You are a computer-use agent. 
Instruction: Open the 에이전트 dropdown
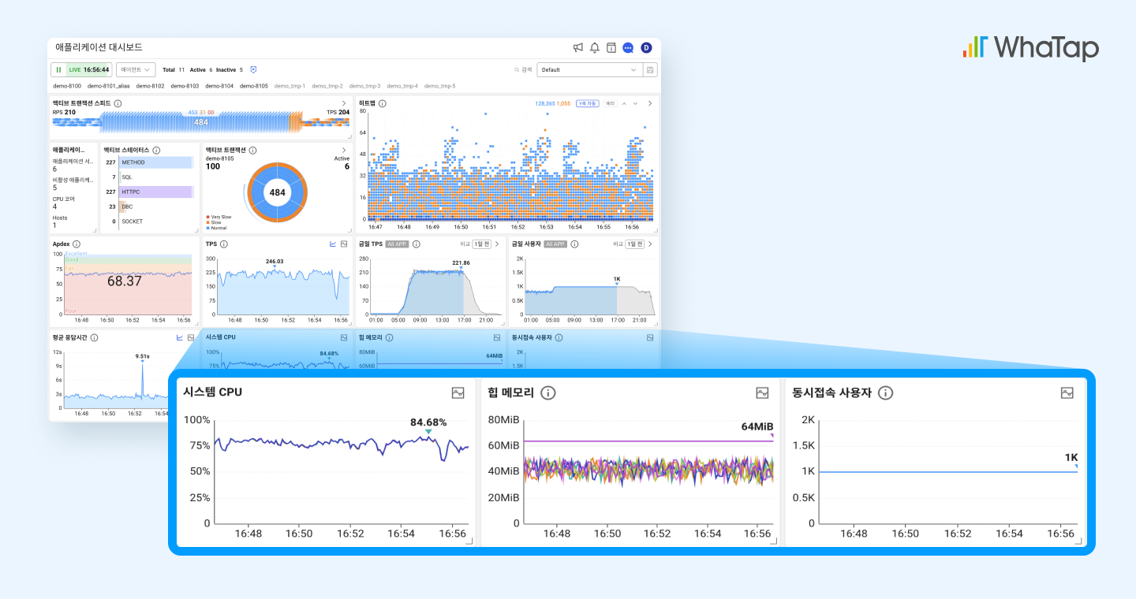pyautogui.click(x=136, y=70)
